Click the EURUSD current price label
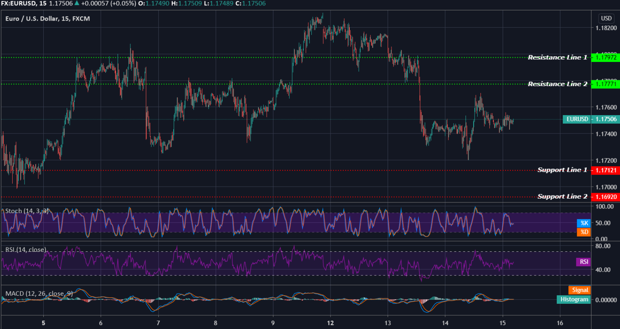Screen dimensions: 620x329 577,119
